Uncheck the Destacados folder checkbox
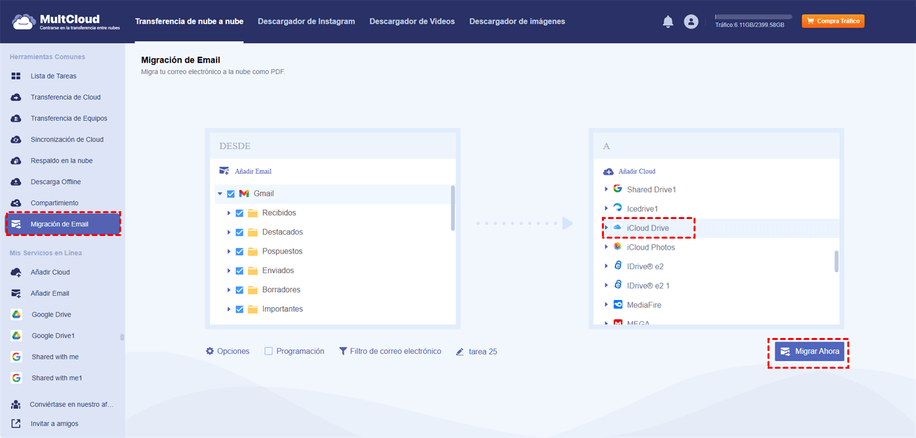Image resolution: width=916 pixels, height=438 pixels. (x=239, y=232)
